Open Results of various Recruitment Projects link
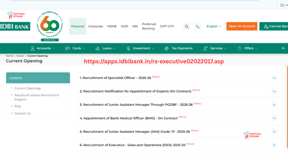288x155 pixels. coord(37,98)
